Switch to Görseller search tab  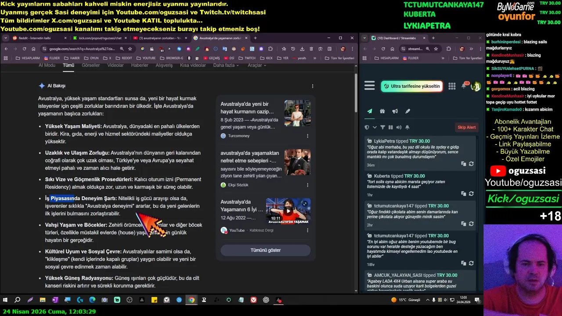[x=90, y=65]
